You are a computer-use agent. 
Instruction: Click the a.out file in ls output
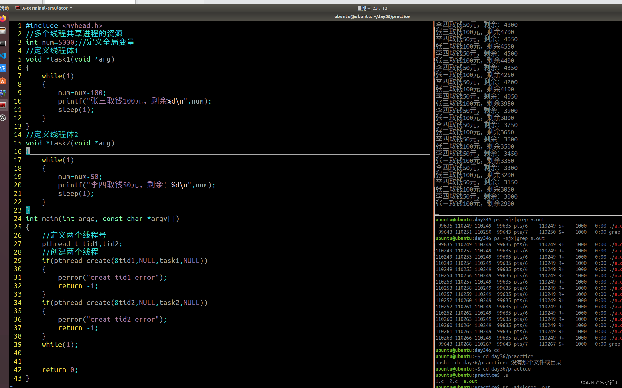pos(470,381)
